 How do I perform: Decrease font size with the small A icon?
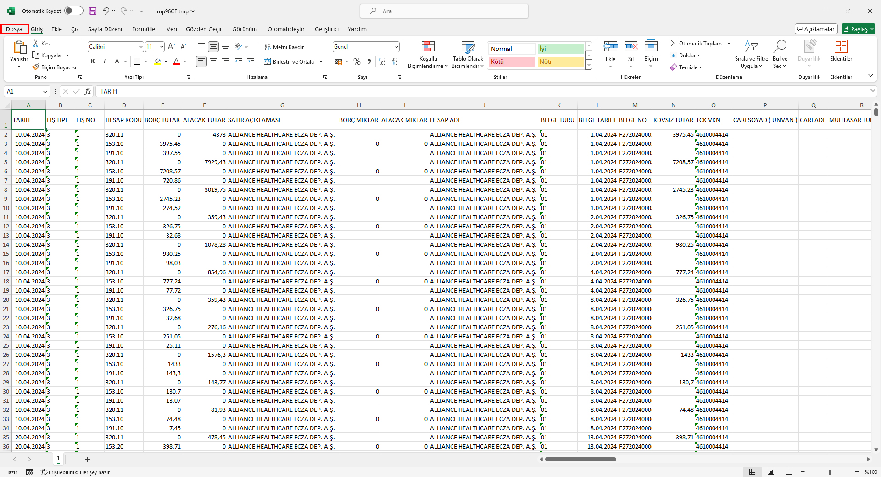183,46
